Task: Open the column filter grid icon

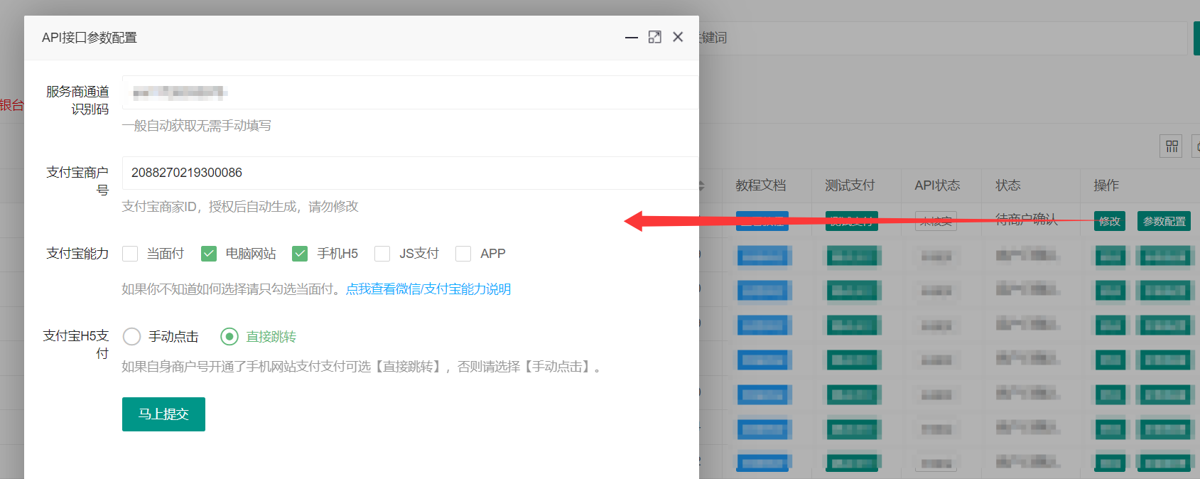Action: click(1172, 146)
